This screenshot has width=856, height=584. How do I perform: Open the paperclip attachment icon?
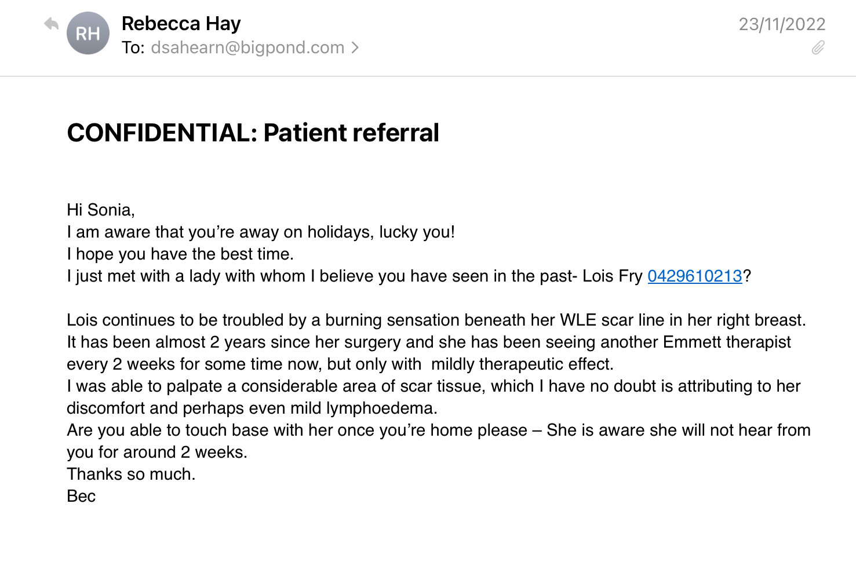(x=818, y=48)
